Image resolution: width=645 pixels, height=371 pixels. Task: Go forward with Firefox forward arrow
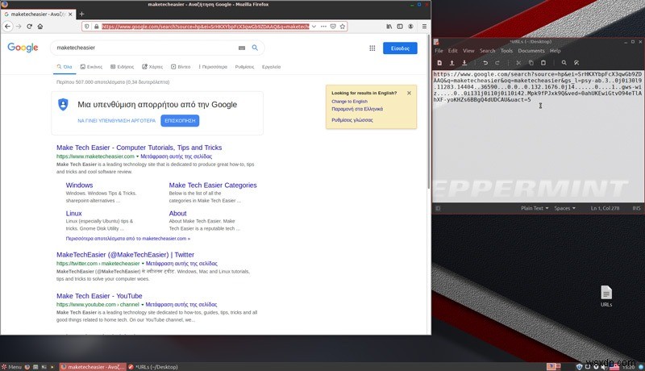pyautogui.click(x=19, y=27)
